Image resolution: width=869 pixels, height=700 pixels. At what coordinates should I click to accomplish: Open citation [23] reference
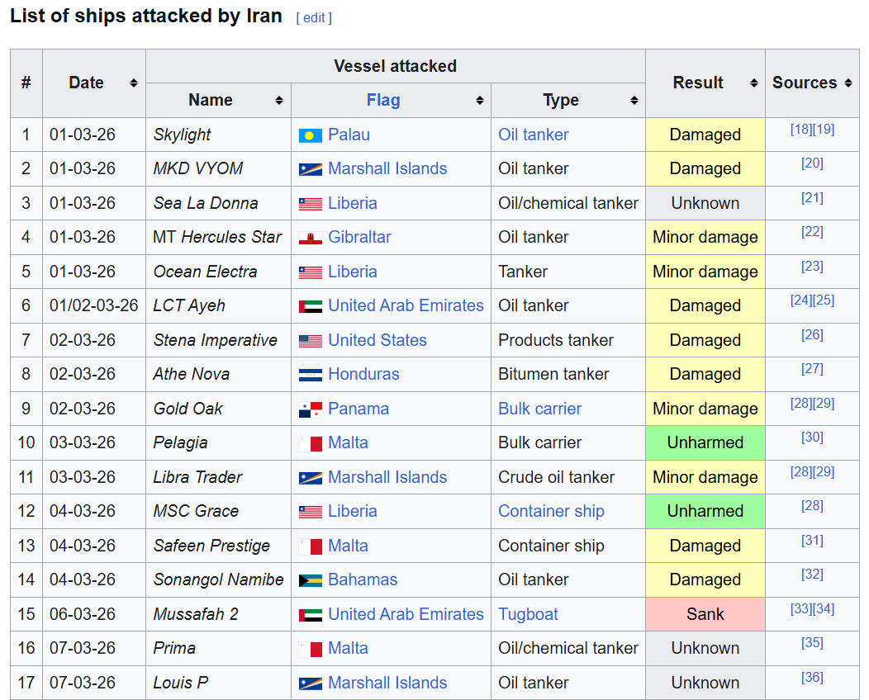[812, 267]
